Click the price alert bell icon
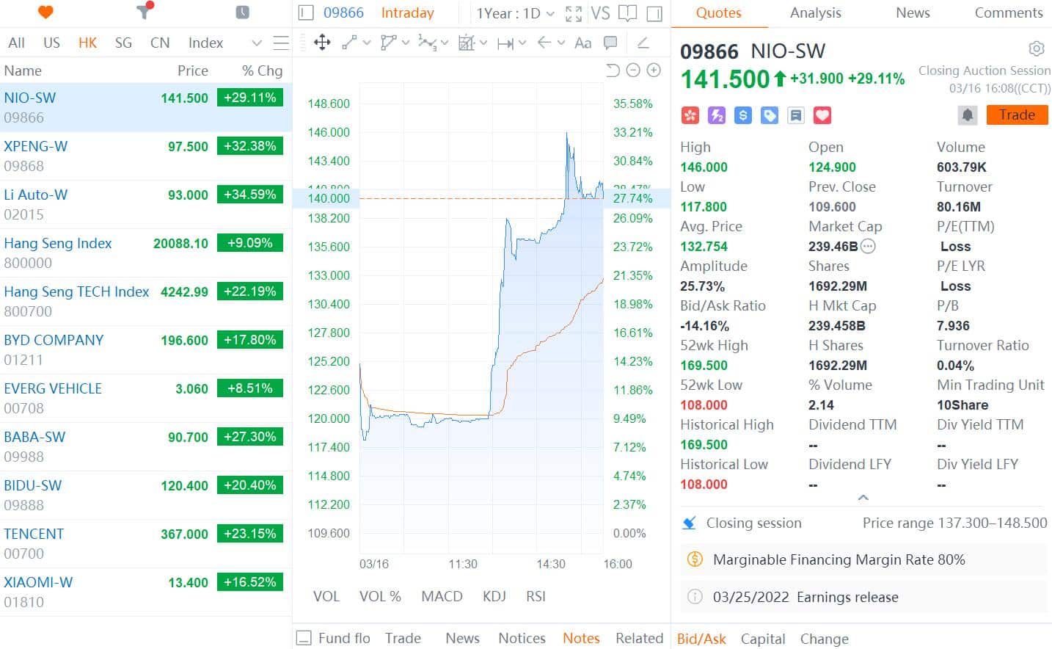 click(x=968, y=115)
